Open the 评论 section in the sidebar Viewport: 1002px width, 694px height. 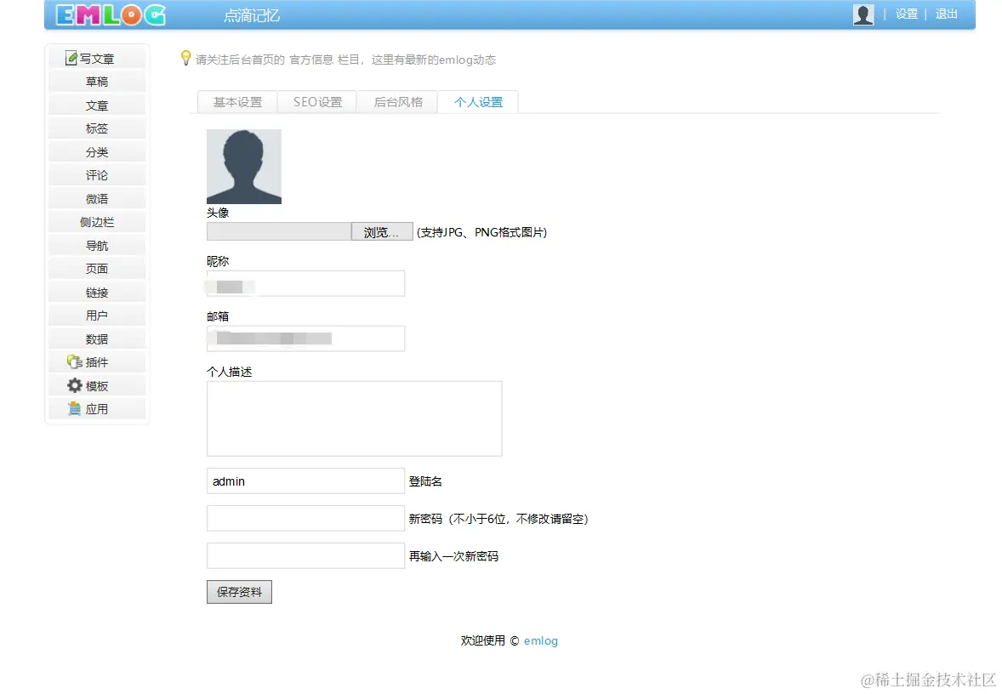pos(96,174)
